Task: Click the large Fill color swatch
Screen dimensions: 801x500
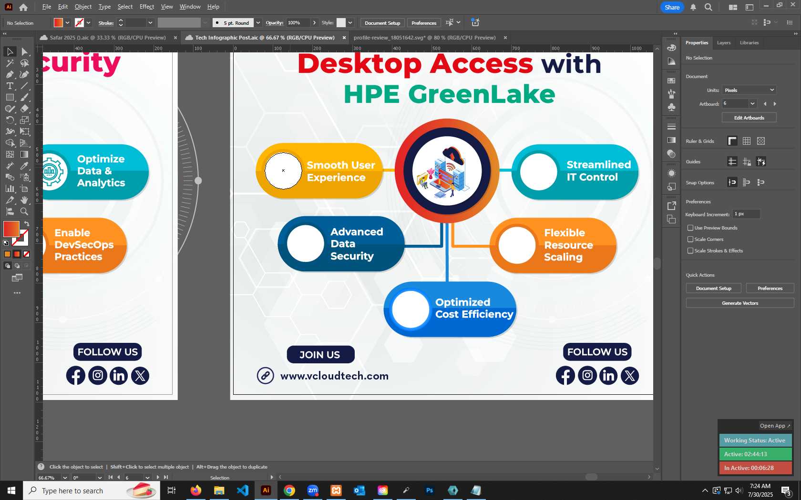Action: tap(11, 229)
